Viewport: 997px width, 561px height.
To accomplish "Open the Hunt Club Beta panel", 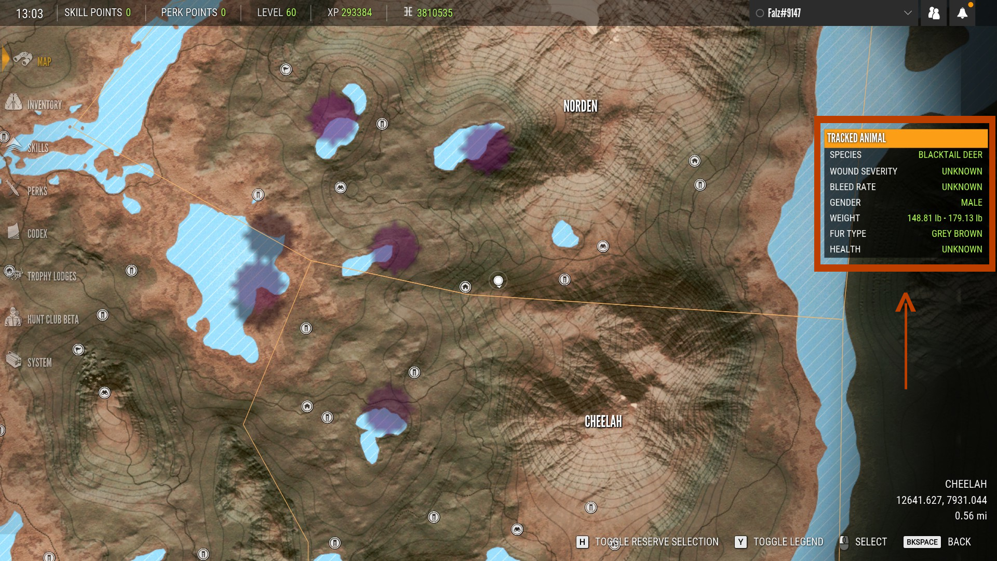I will tap(51, 319).
